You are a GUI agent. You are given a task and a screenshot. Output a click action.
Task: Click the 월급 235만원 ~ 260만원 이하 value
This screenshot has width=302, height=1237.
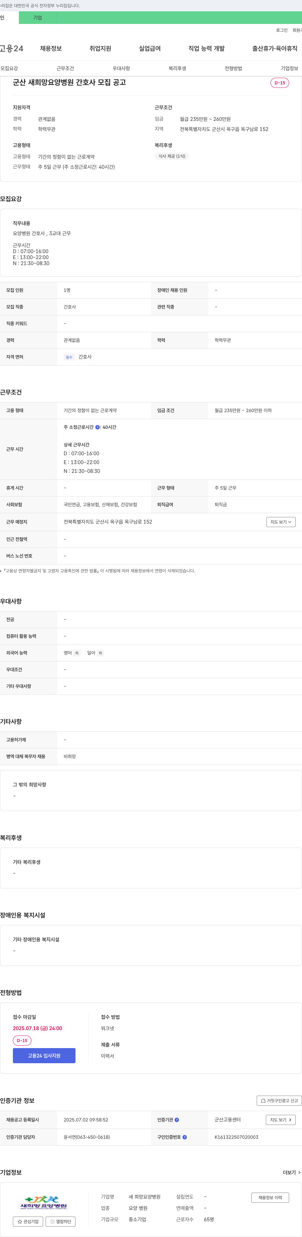point(243,410)
